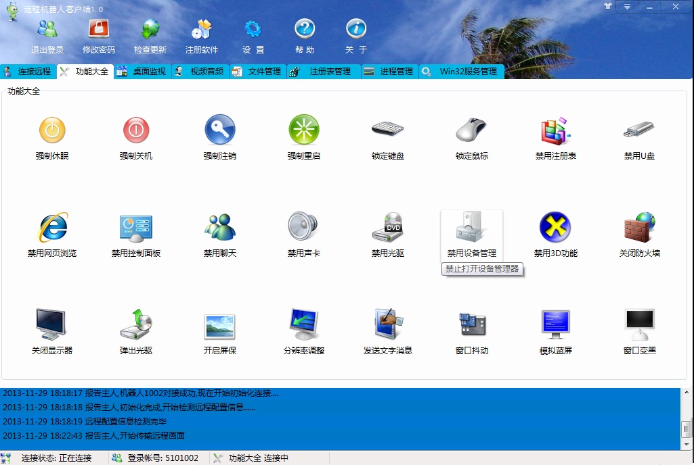The height and width of the screenshot is (465, 694).
Task: Click the 禁用设备管理 icon
Action: [x=472, y=227]
